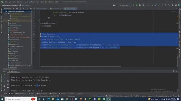The image size is (181, 101).
Task: Run with coverage icon in top toolbar
Action: (x=140, y=5)
